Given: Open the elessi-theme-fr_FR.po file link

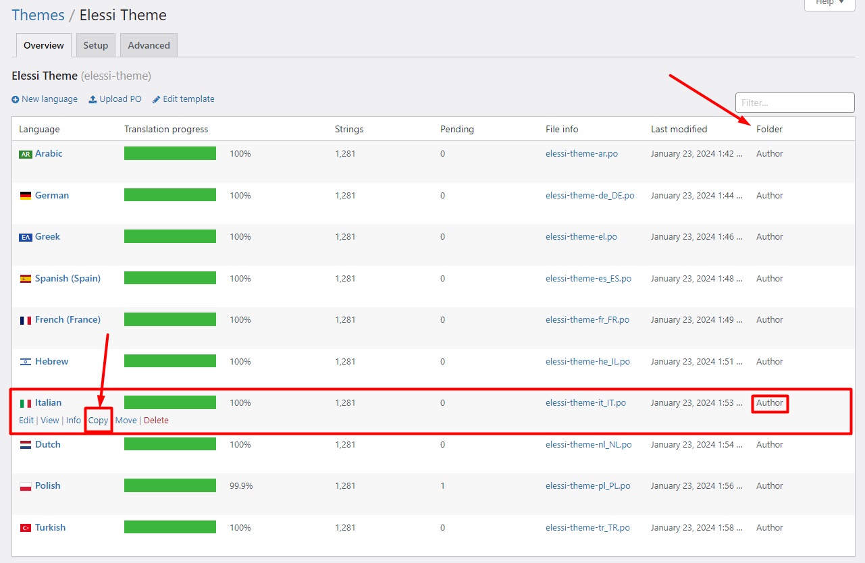Looking at the screenshot, I should (587, 320).
